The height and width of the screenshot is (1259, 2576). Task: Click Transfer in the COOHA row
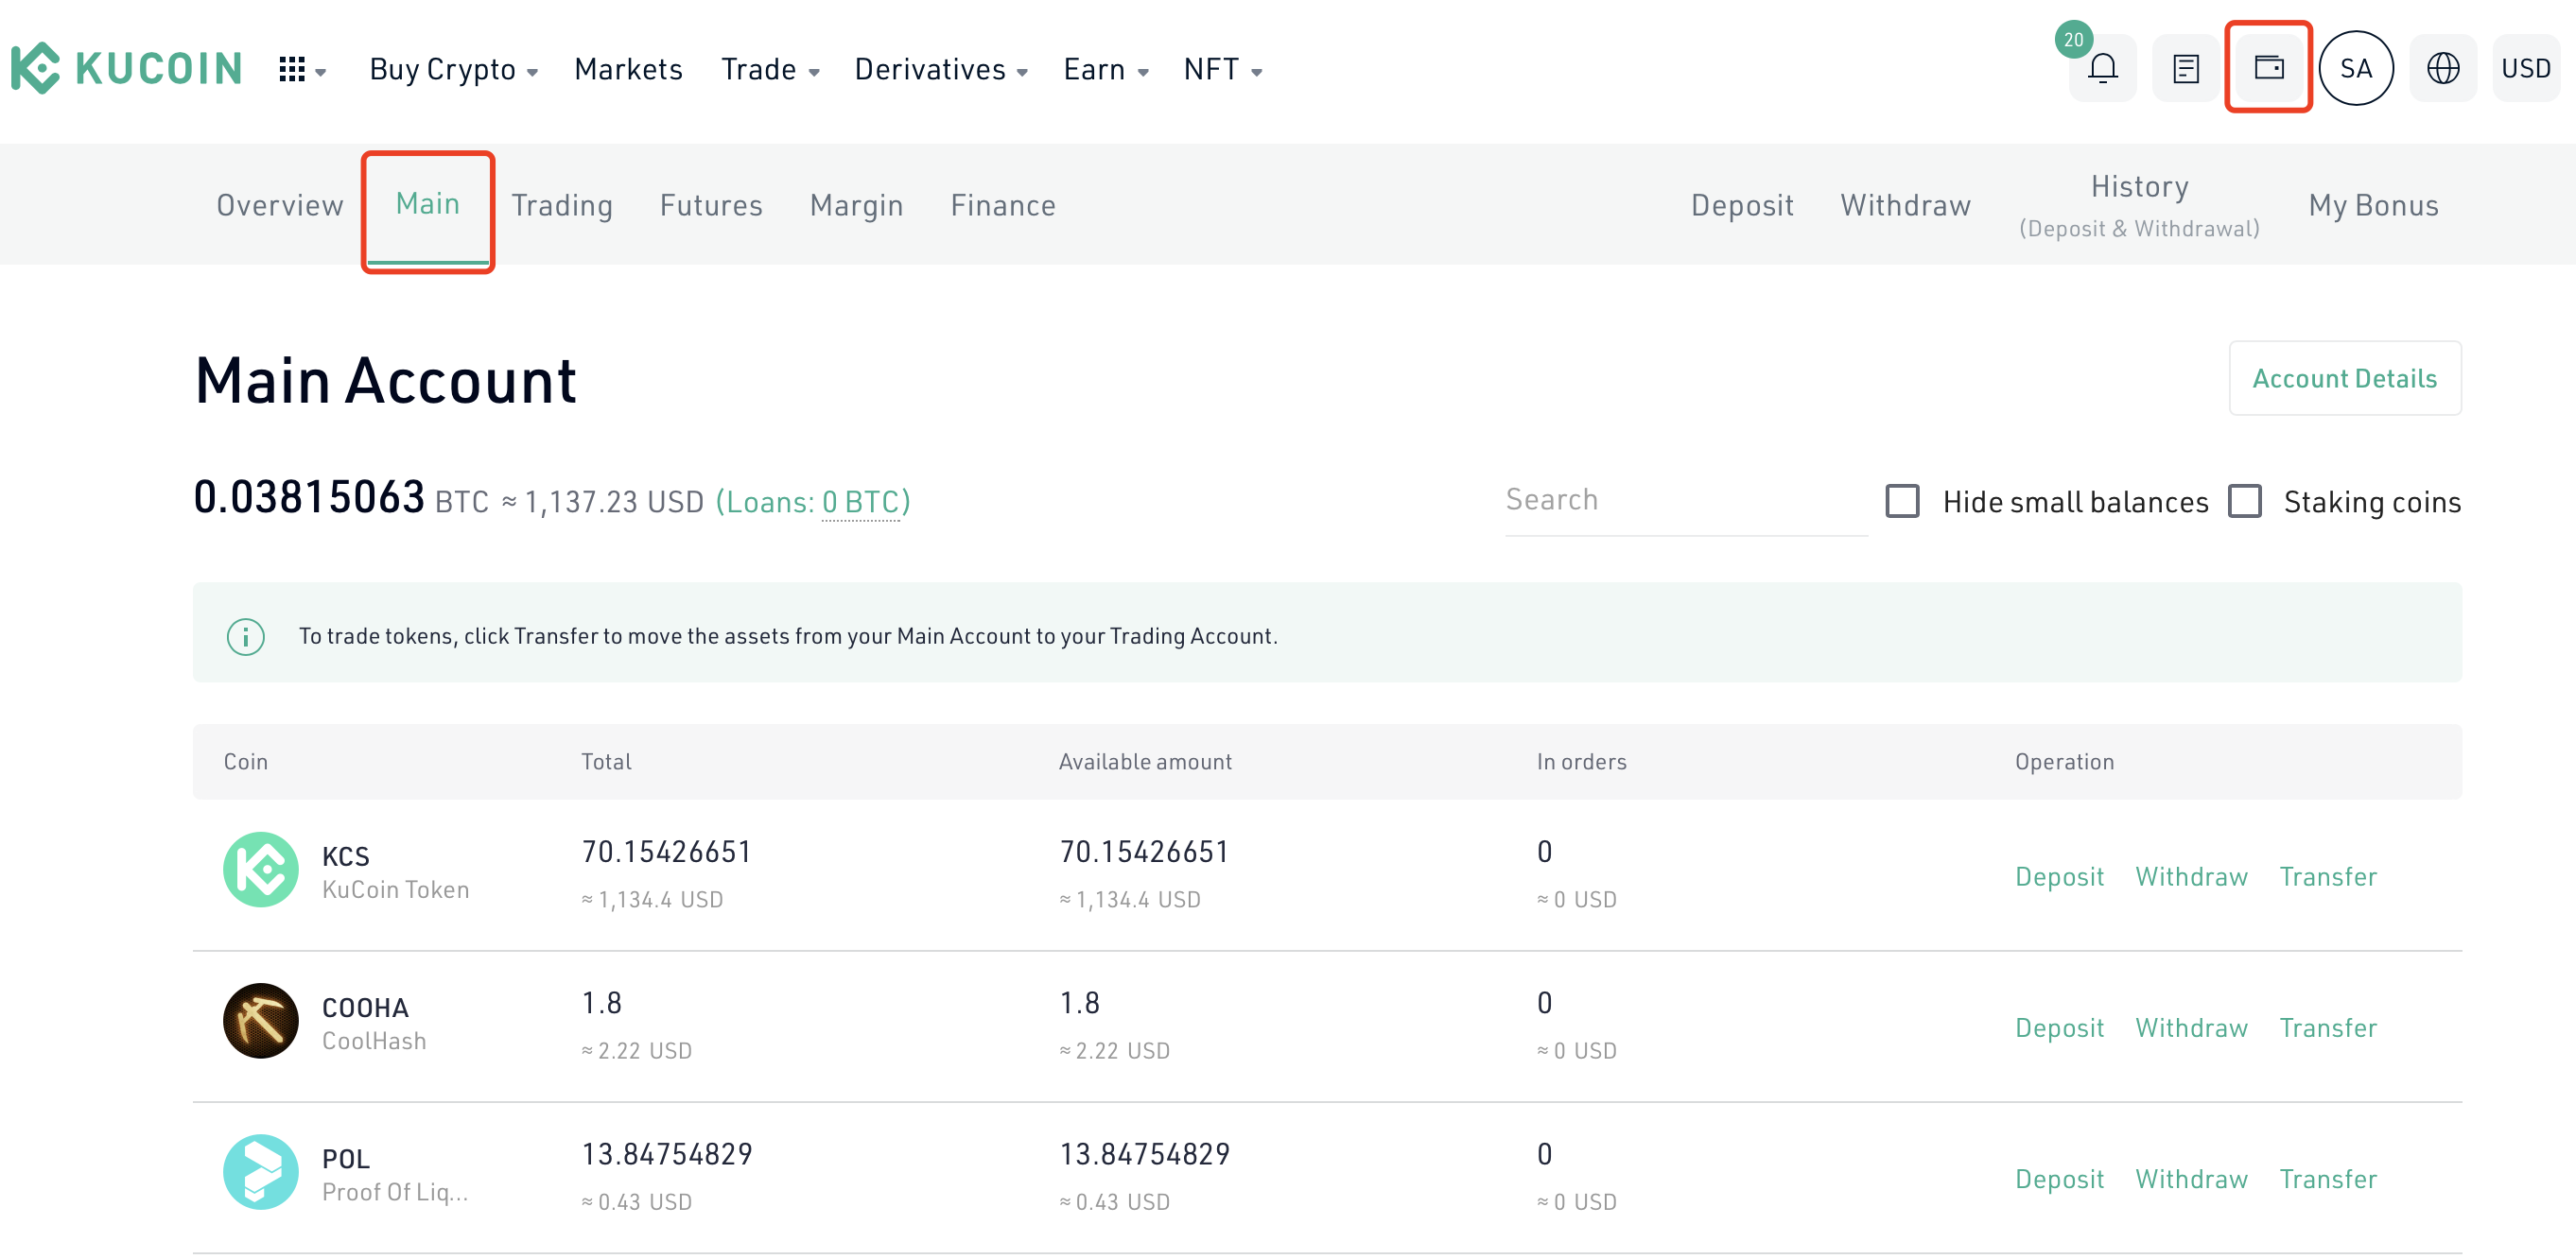[2328, 1027]
